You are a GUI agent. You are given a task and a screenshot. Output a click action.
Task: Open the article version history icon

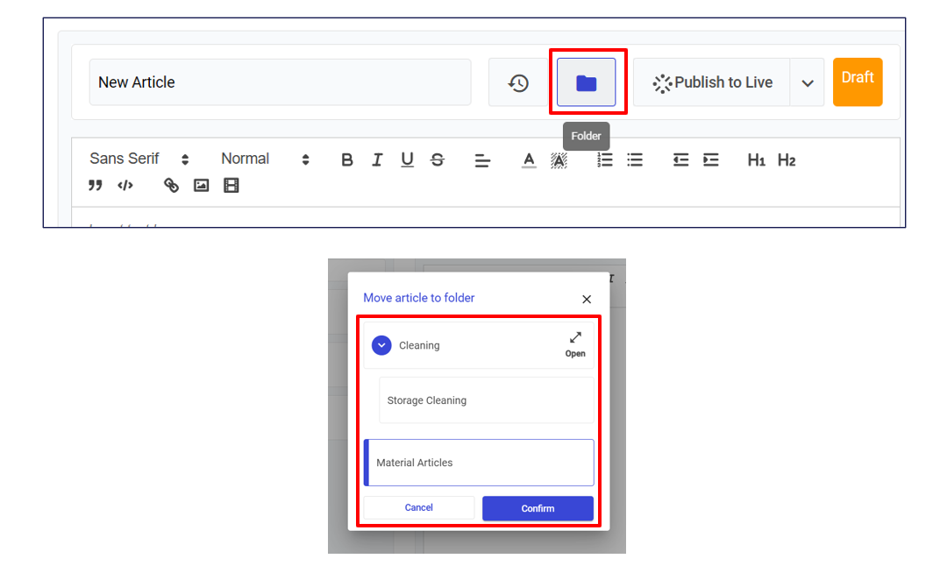pyautogui.click(x=518, y=83)
